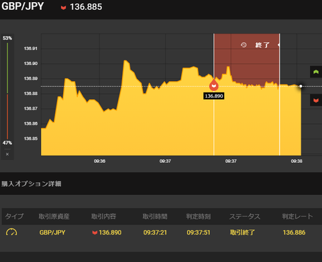Click the red entry marker on chart

pyautogui.click(x=214, y=85)
